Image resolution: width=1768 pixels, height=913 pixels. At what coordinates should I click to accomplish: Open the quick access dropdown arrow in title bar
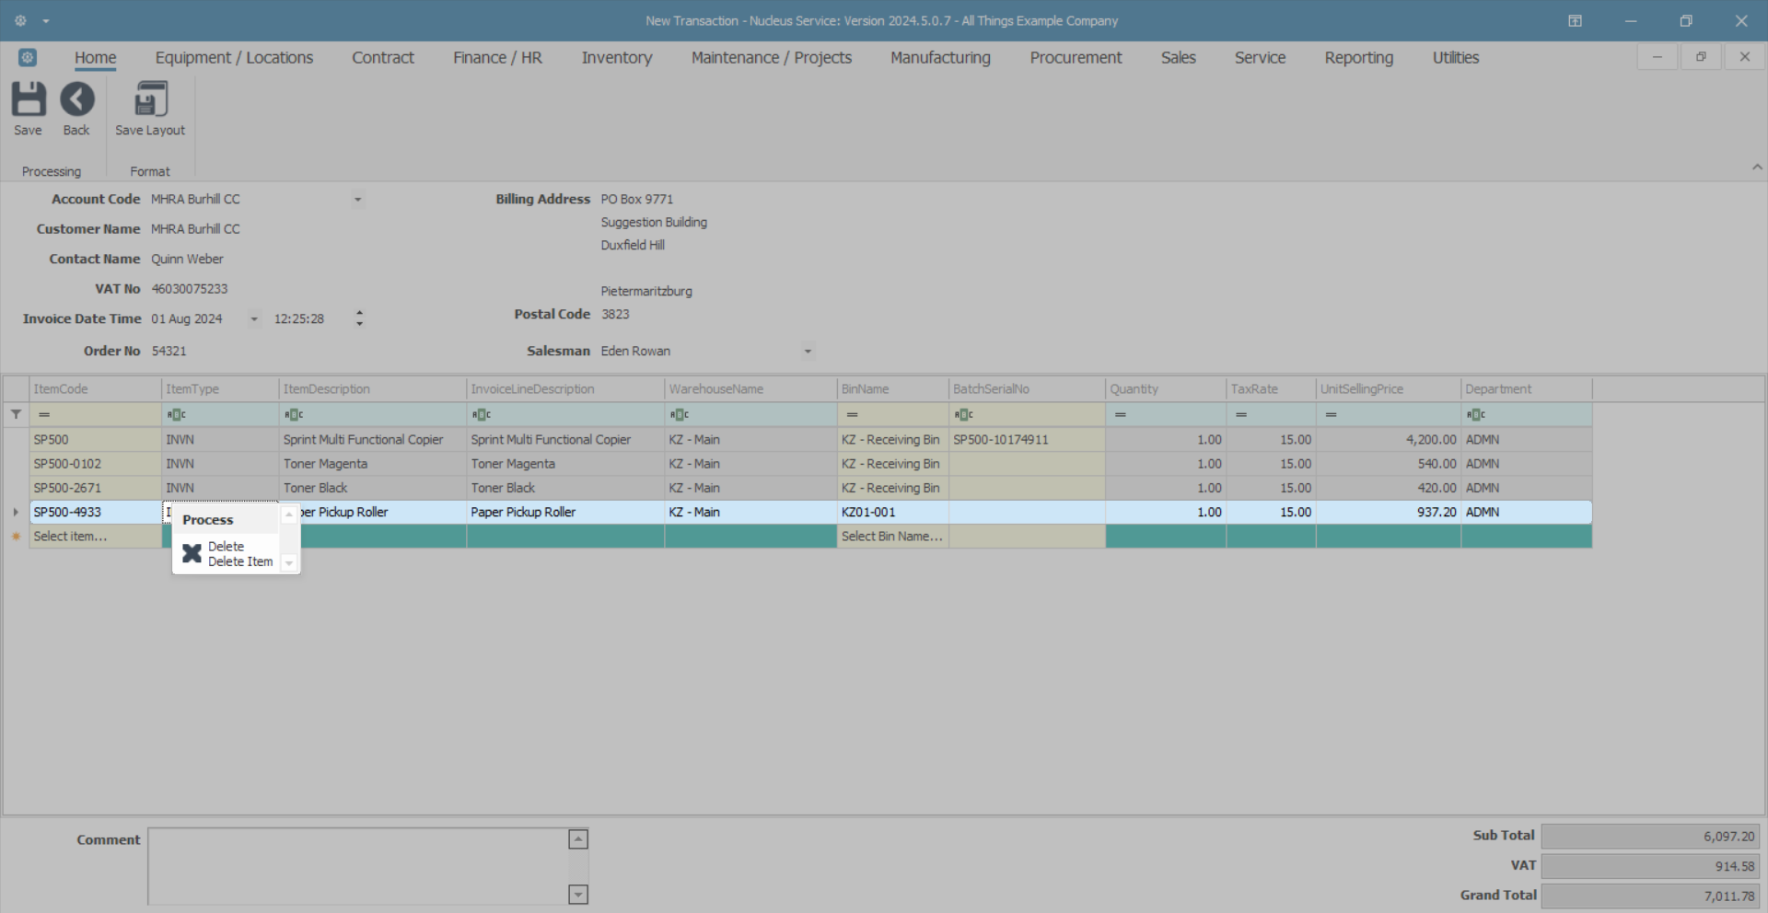click(x=46, y=20)
